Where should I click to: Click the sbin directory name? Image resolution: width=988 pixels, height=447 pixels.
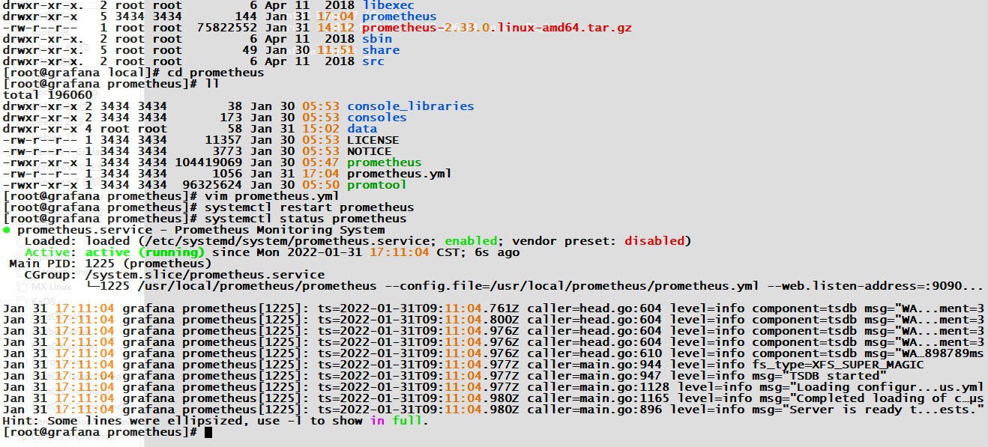(x=377, y=39)
